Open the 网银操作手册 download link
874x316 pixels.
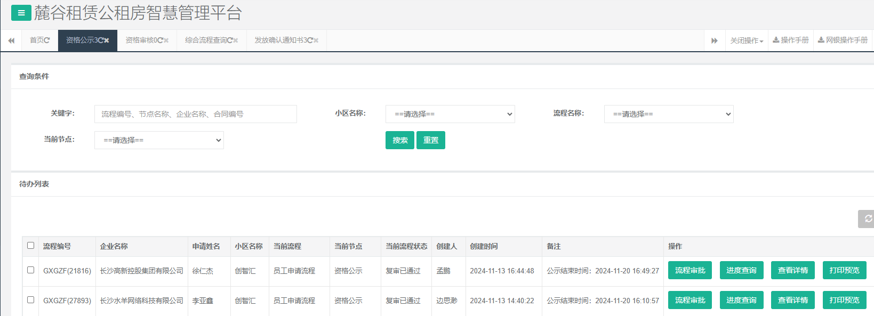[843, 40]
